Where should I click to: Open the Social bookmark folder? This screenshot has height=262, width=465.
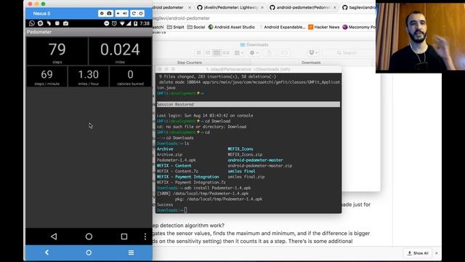click(x=196, y=27)
